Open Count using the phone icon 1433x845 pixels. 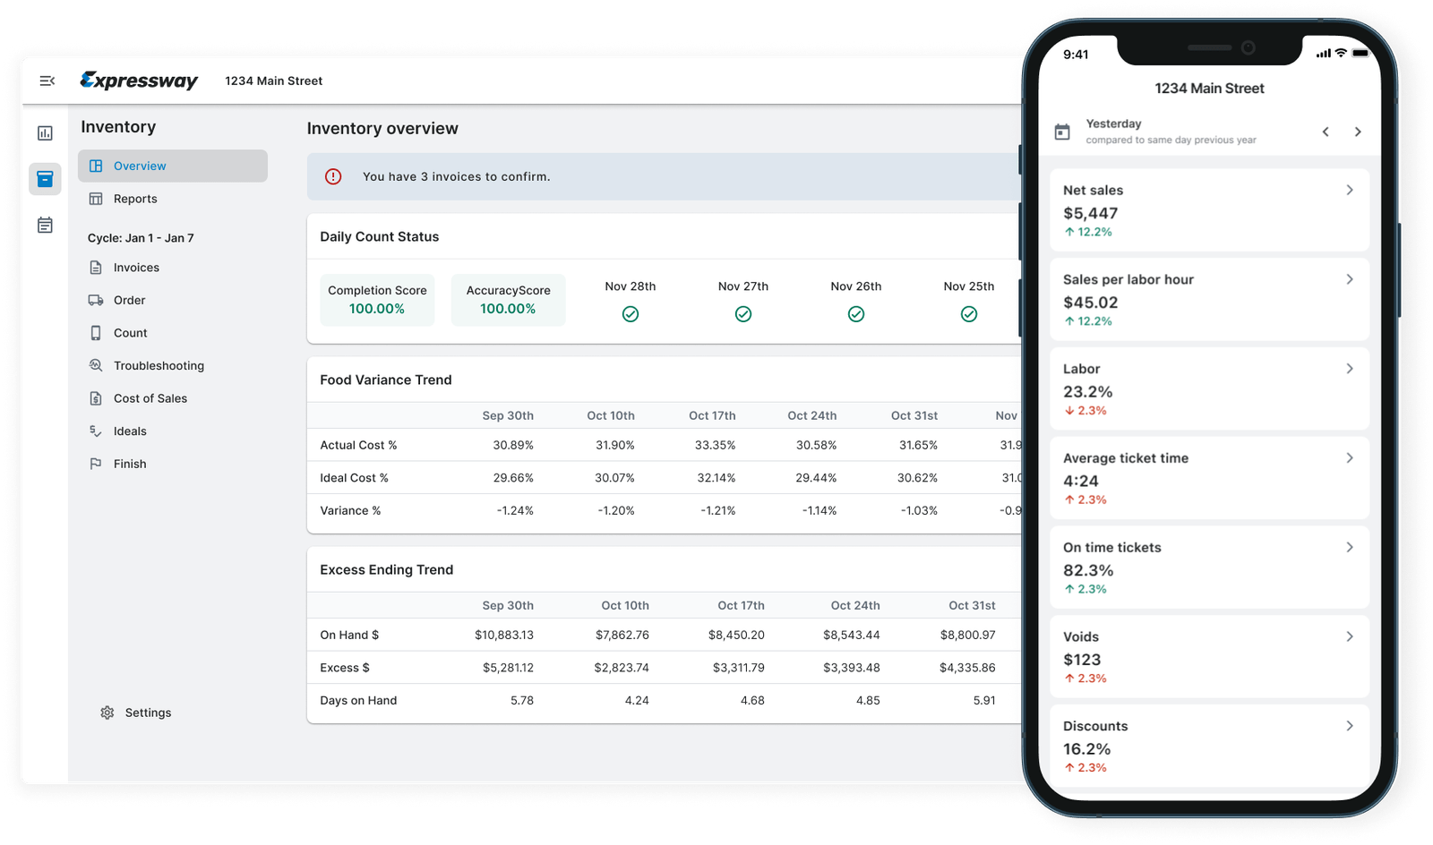coord(96,332)
